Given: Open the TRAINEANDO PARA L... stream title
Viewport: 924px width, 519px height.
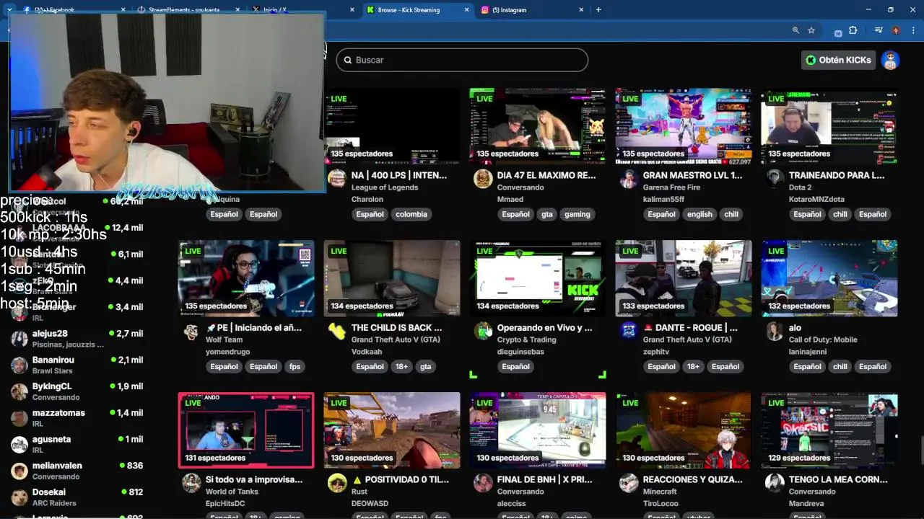Looking at the screenshot, I should click(x=837, y=175).
